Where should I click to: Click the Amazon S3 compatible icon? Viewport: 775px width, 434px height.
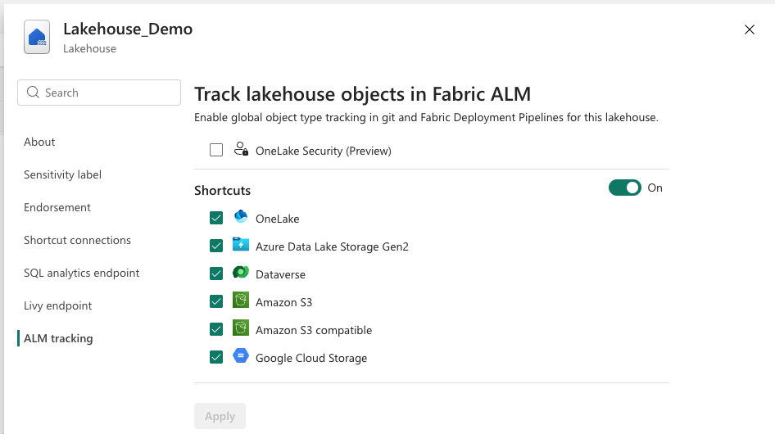241,329
